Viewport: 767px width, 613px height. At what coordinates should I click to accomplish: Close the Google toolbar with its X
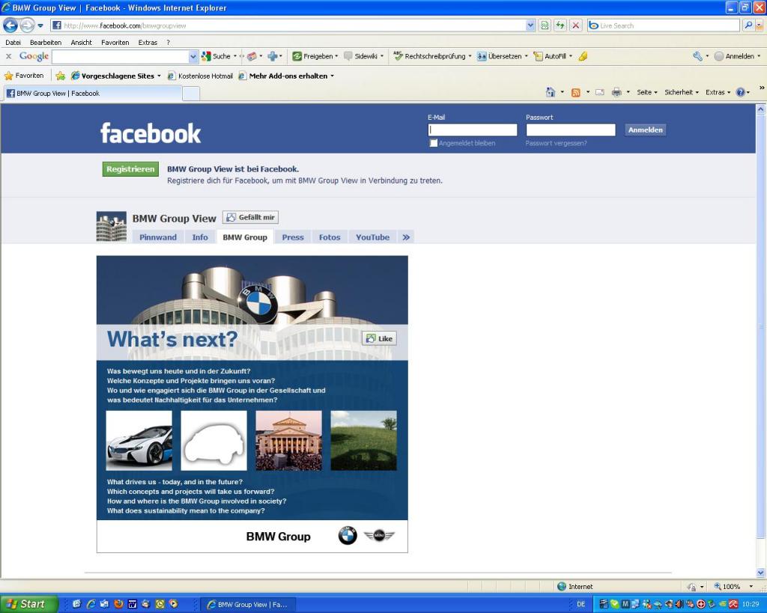pyautogui.click(x=8, y=56)
